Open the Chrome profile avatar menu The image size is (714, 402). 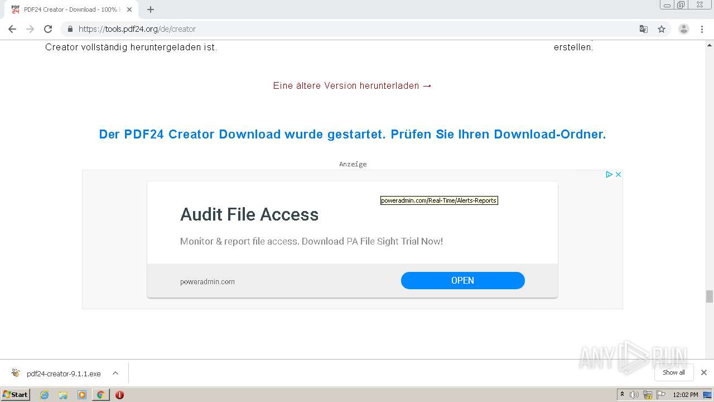coord(684,29)
